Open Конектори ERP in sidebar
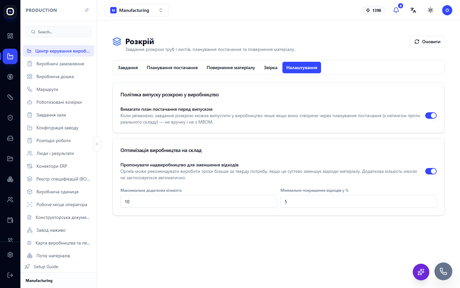The width and height of the screenshot is (460, 288). click(58, 166)
